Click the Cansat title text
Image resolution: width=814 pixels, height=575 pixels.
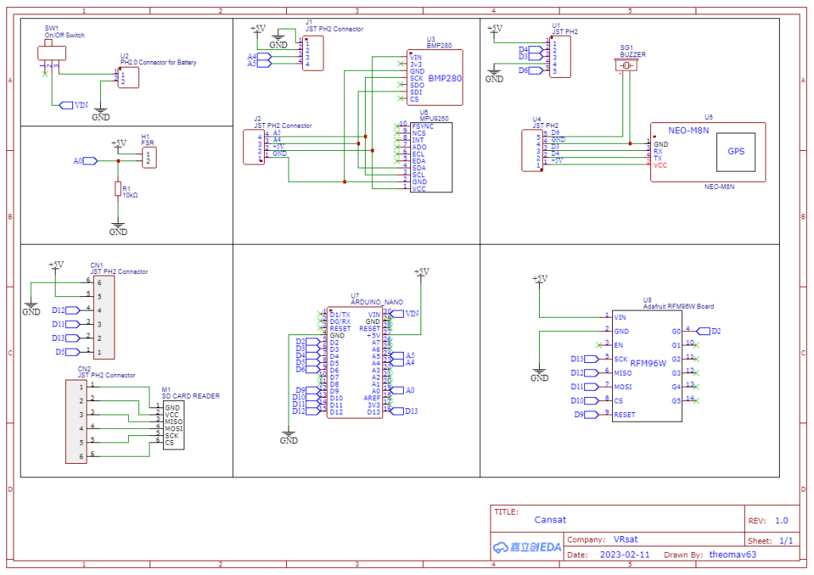550,519
